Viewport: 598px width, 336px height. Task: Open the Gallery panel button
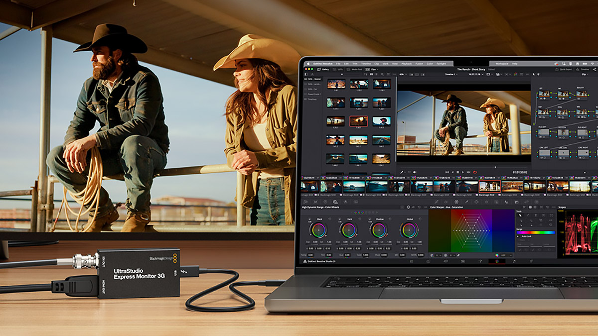322,69
